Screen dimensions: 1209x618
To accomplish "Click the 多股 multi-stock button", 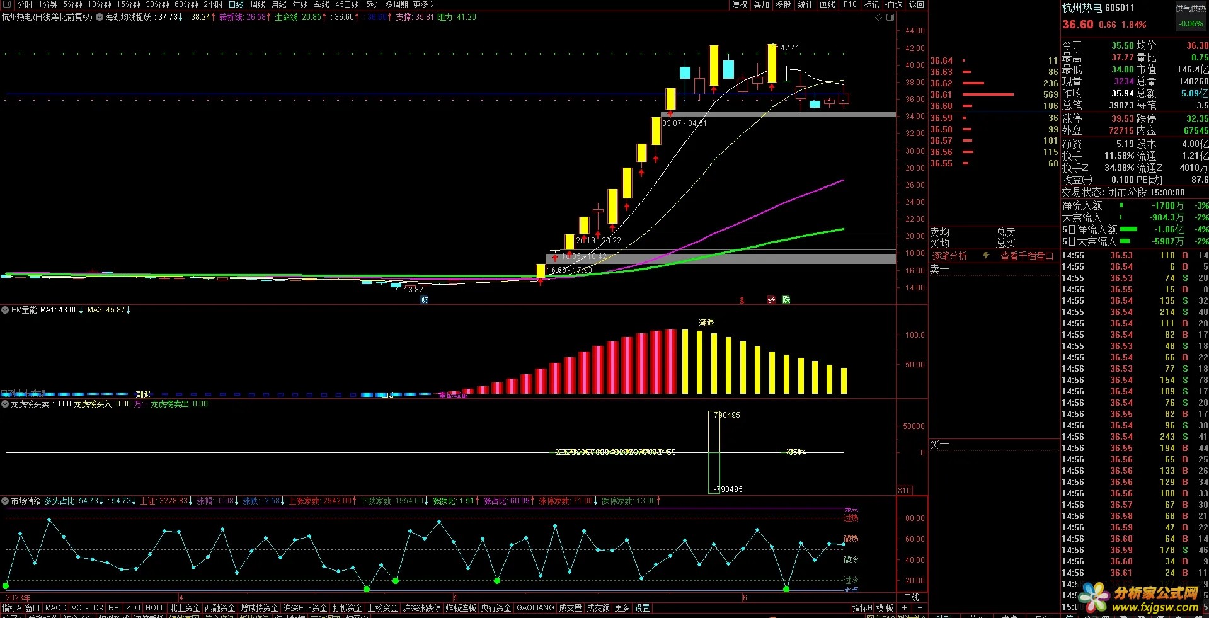I will [x=783, y=4].
